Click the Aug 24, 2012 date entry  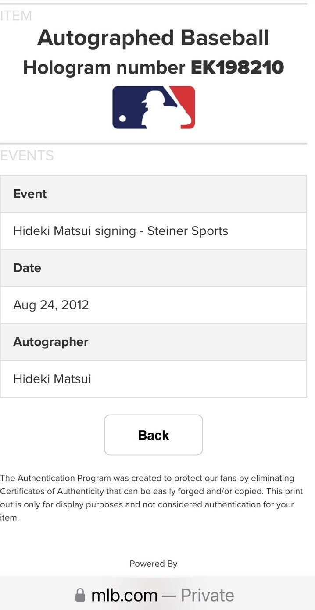[x=51, y=305]
